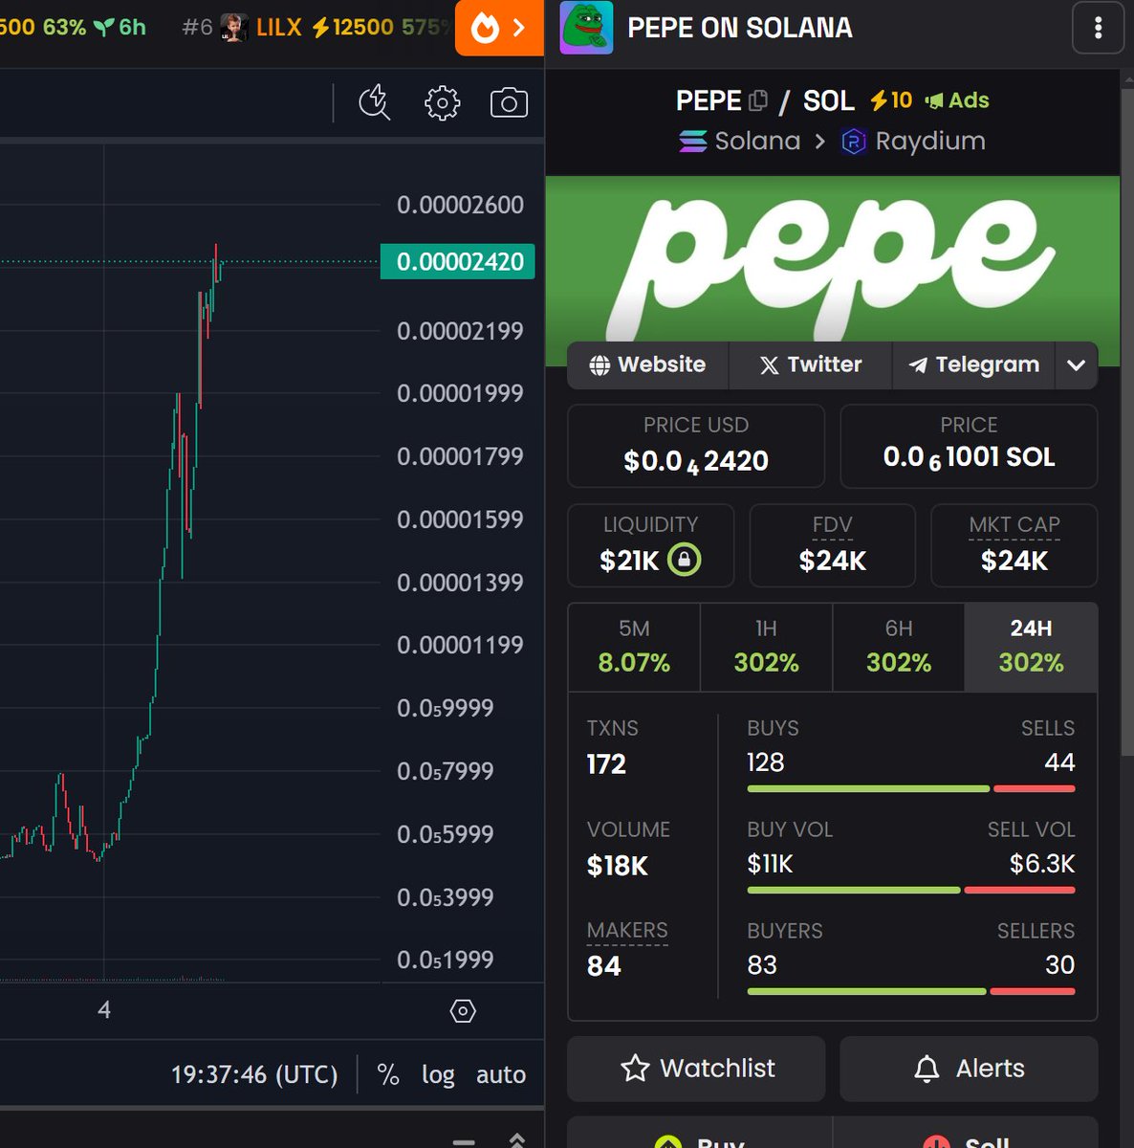Click the MKT CAP $24K box
The width and height of the screenshot is (1134, 1148).
tap(1014, 545)
